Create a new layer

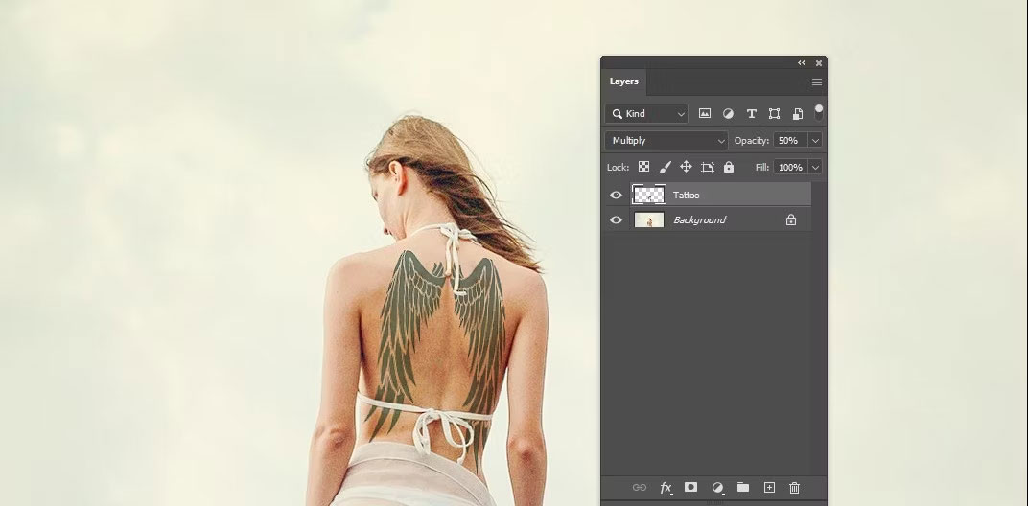[769, 487]
